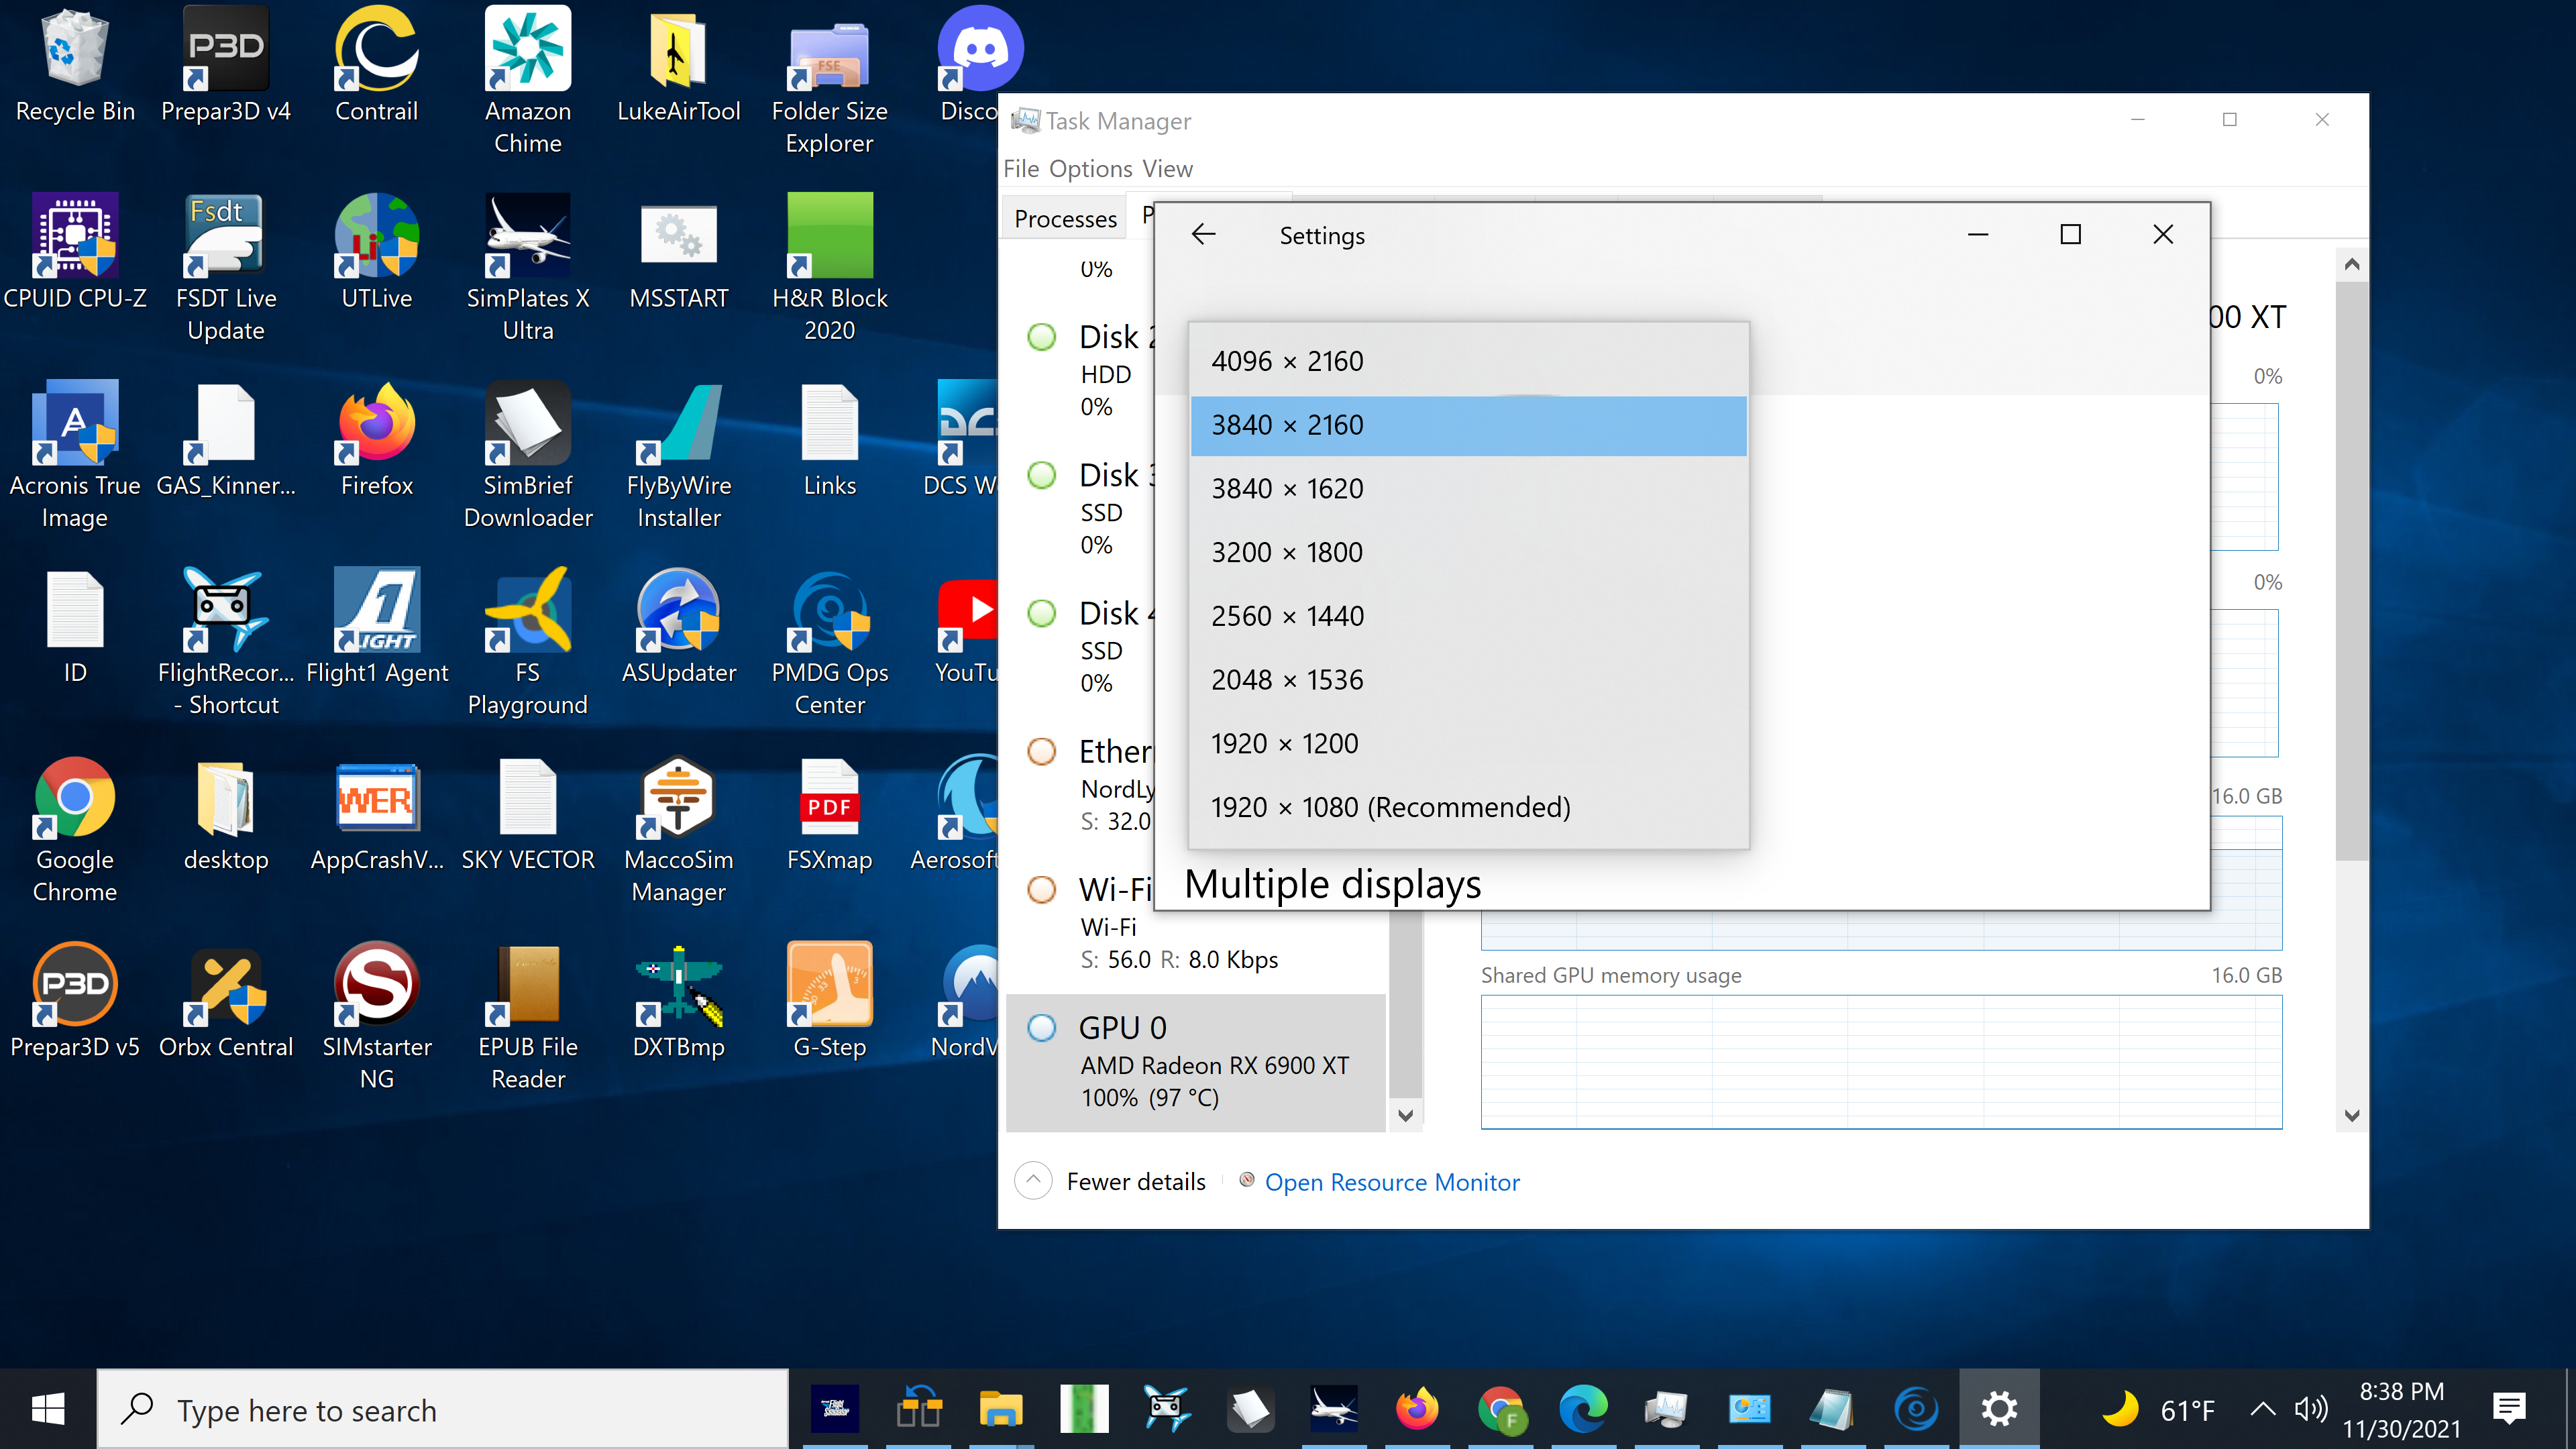Select GPU 0 AMD Radeon entry
Screen dimensions: 2576x1449
[x=1196, y=1062]
